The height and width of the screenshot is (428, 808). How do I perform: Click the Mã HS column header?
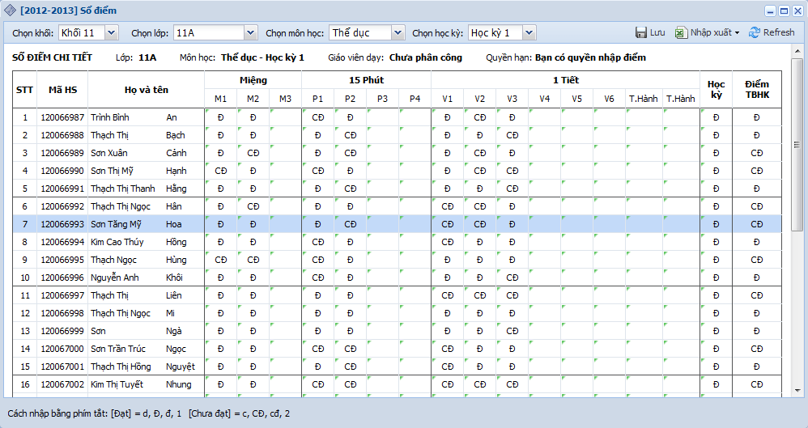coord(62,89)
